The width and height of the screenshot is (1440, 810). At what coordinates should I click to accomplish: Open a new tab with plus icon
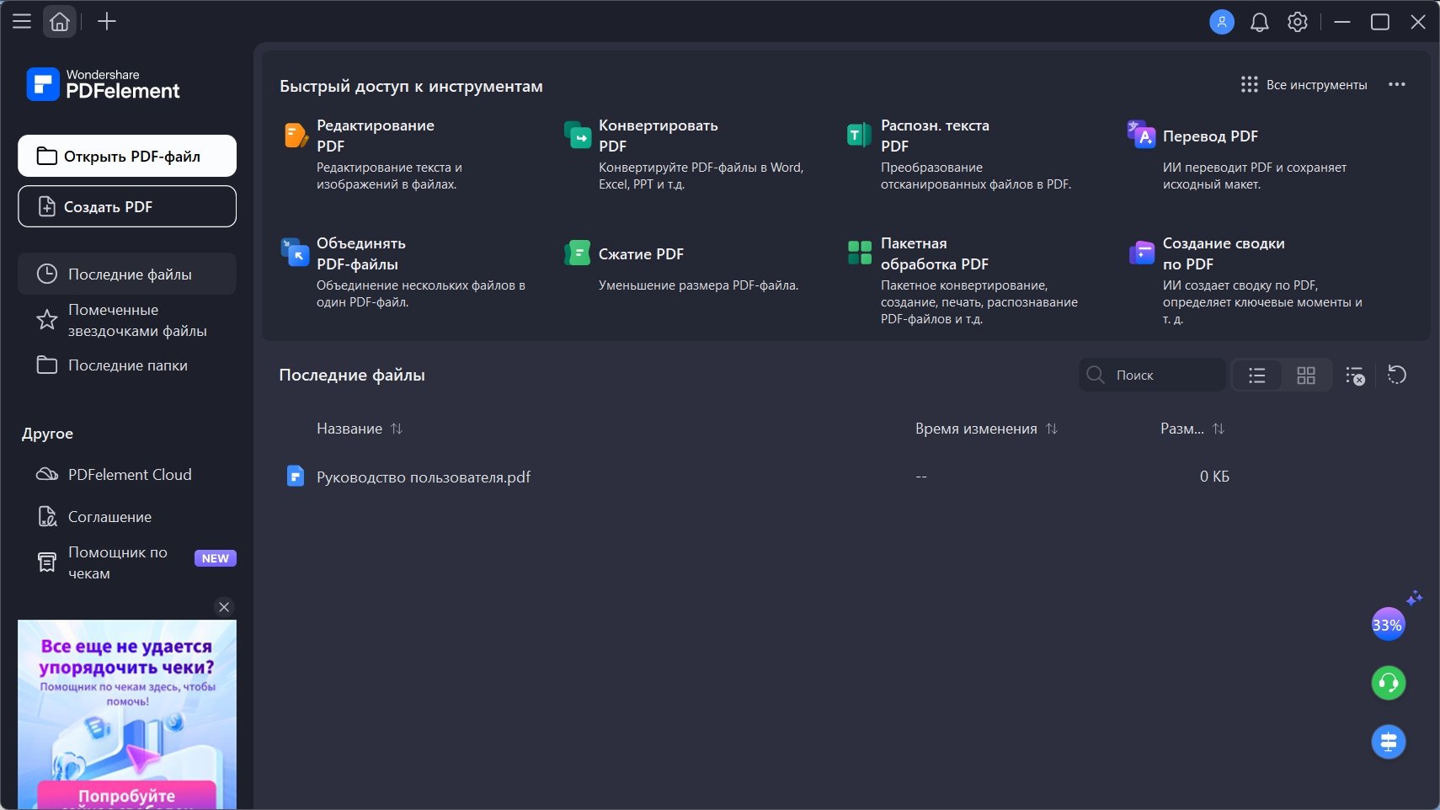(107, 22)
